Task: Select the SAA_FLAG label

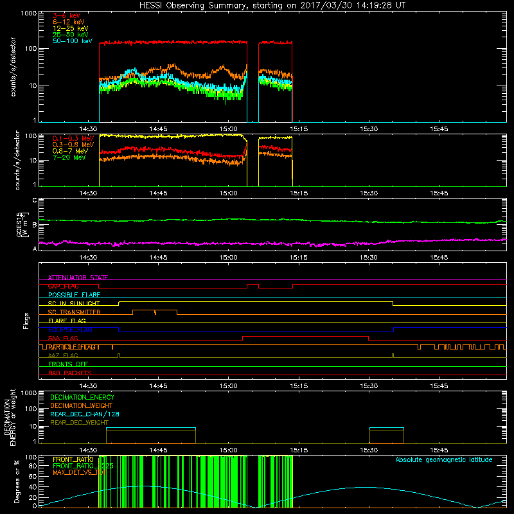Action: 63,338
